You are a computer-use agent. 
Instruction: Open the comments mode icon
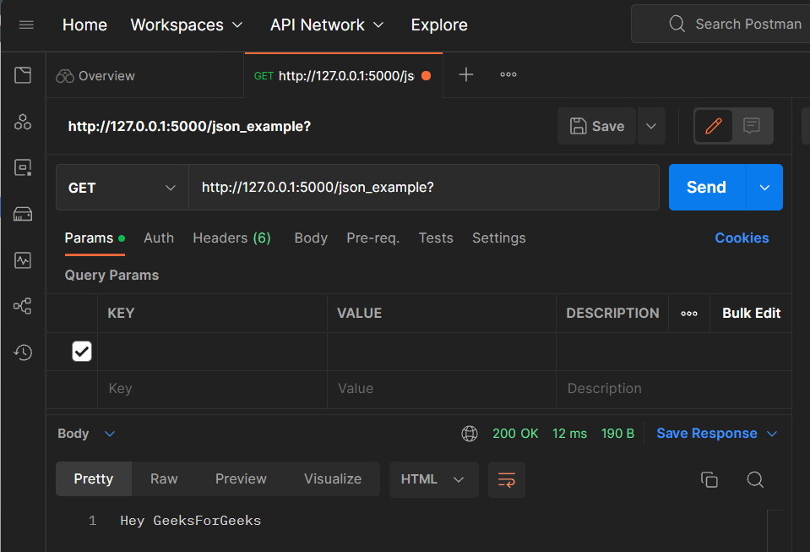[752, 126]
